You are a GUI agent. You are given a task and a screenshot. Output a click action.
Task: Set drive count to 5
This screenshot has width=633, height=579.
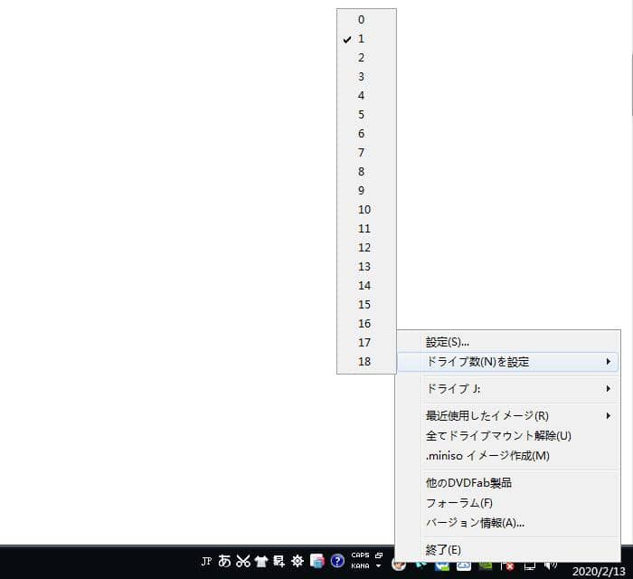click(x=366, y=115)
